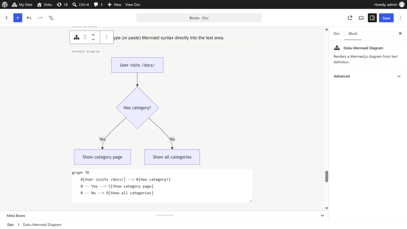Open the device preview options
Viewport: 407px width, 229px height.
pyautogui.click(x=361, y=18)
